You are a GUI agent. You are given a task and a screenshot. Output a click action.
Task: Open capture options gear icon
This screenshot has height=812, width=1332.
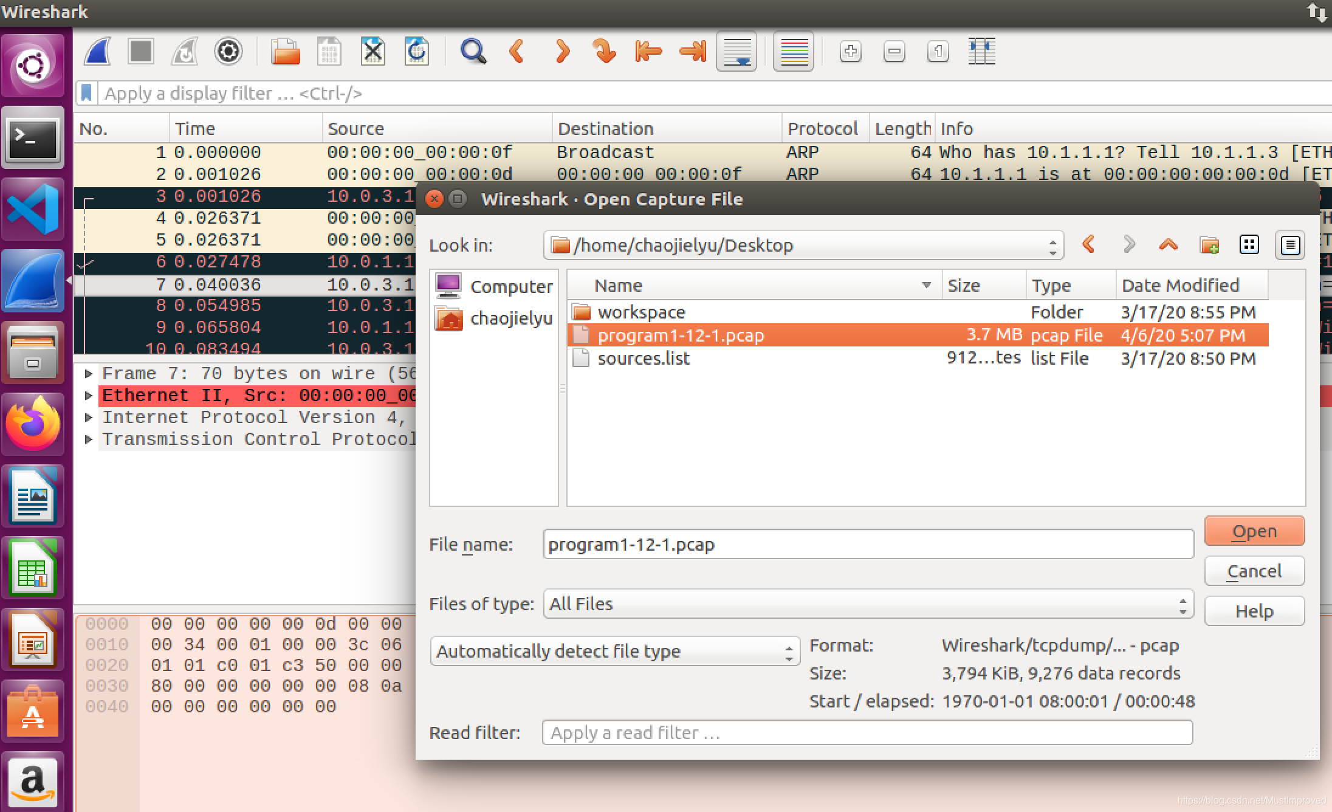pos(228,51)
